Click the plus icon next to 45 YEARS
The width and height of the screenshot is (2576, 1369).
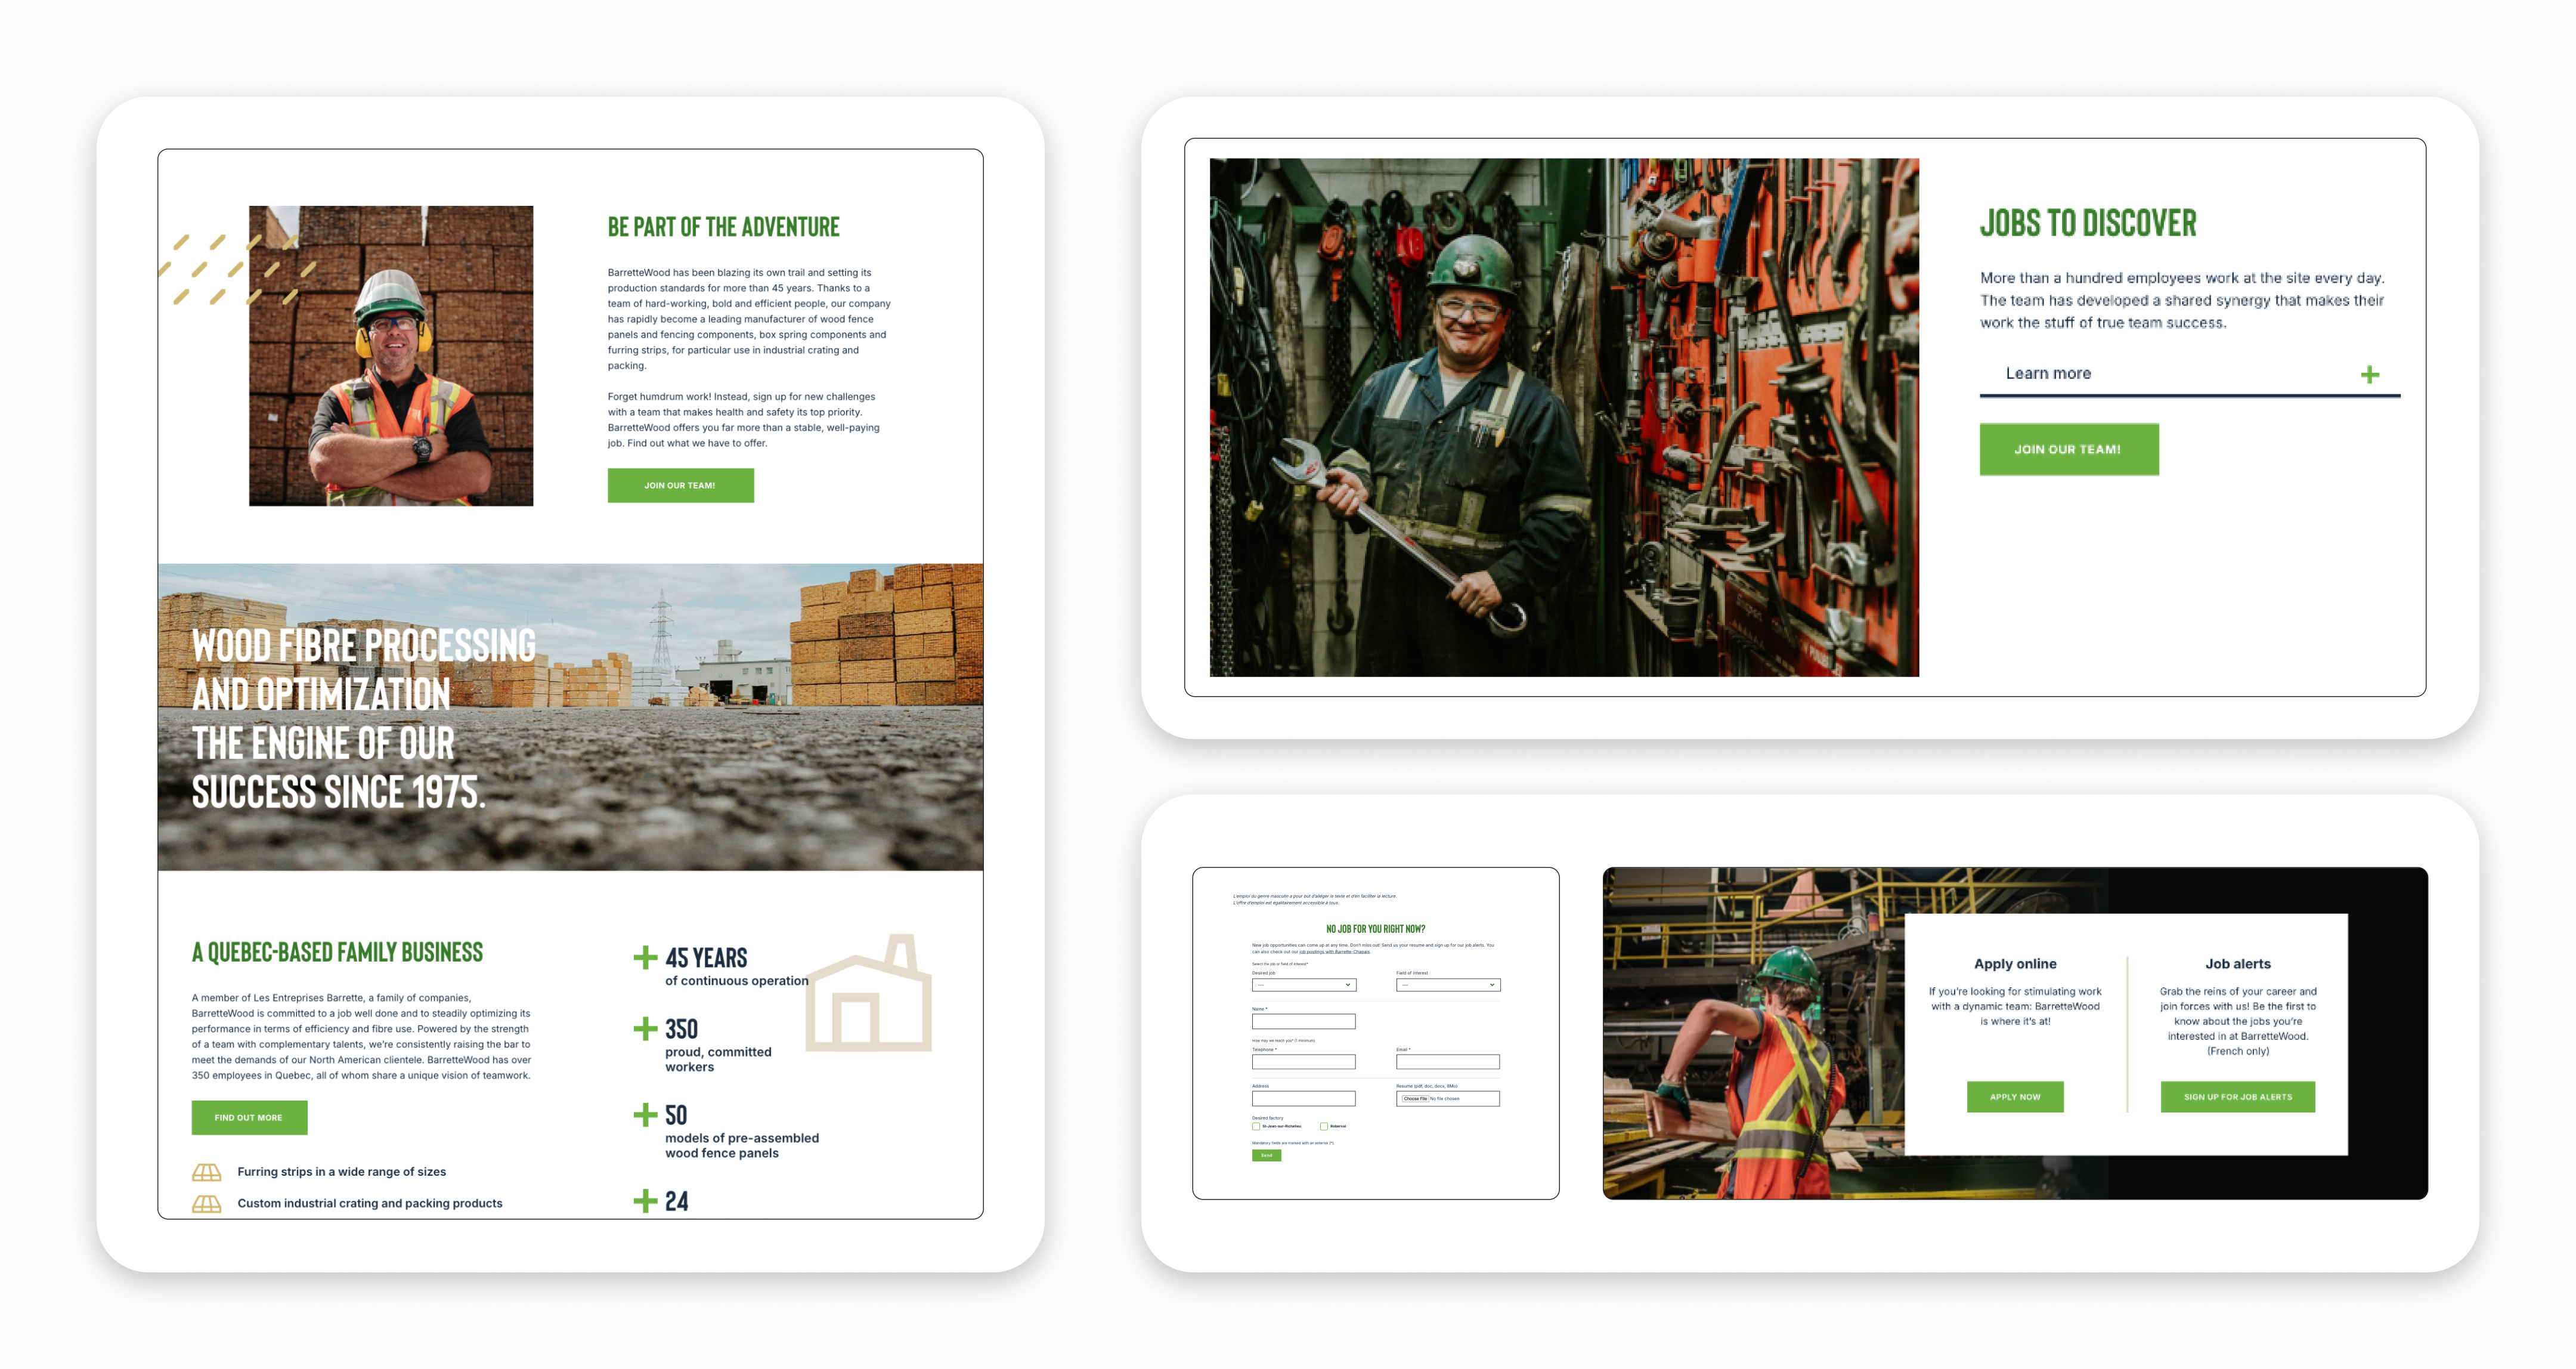[645, 957]
